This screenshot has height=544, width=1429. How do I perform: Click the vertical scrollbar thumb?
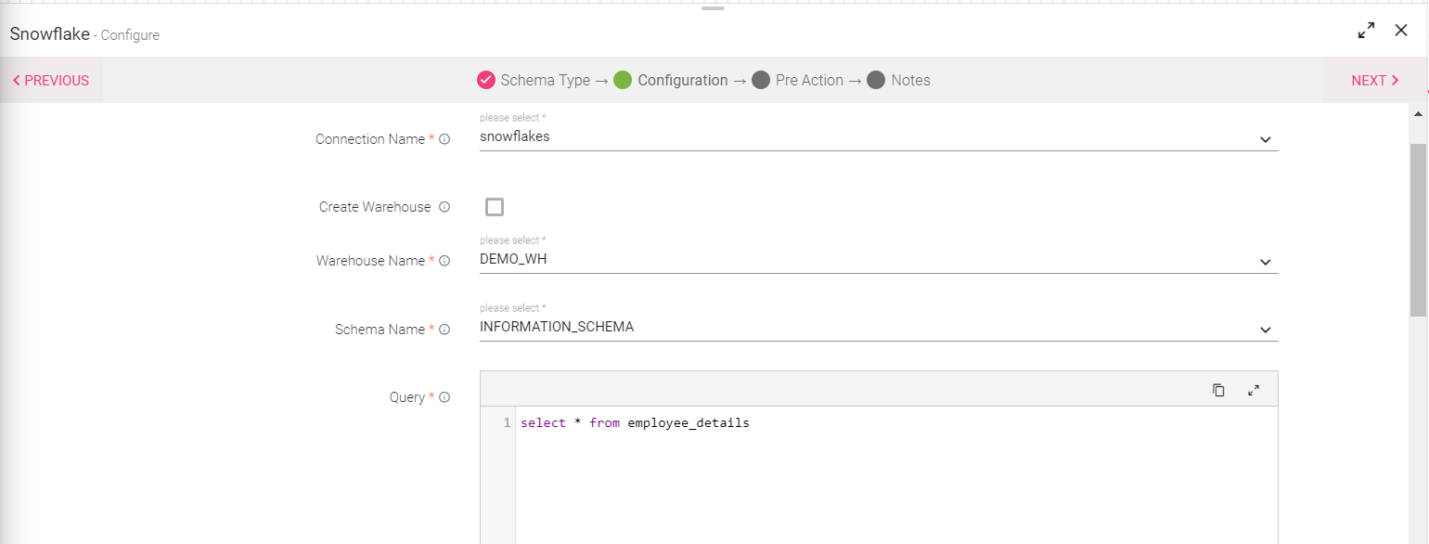point(1418,229)
